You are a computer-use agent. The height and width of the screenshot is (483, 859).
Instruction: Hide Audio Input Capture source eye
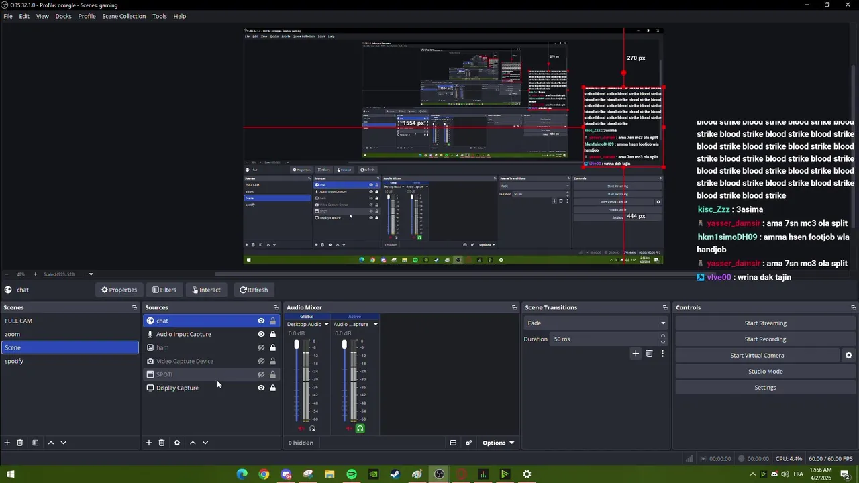(261, 334)
